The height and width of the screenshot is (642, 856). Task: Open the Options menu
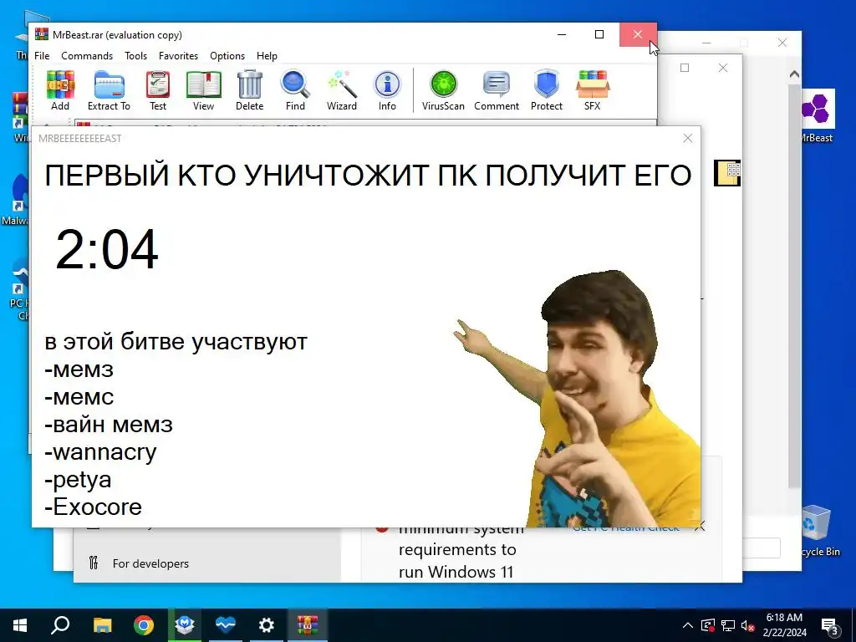227,56
